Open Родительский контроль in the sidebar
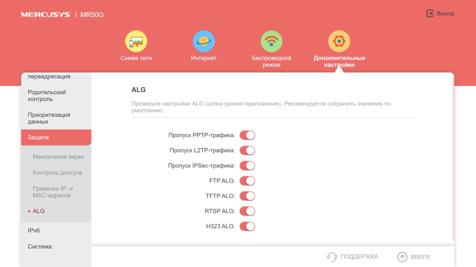Screen dimensions: 476x267 47,95
